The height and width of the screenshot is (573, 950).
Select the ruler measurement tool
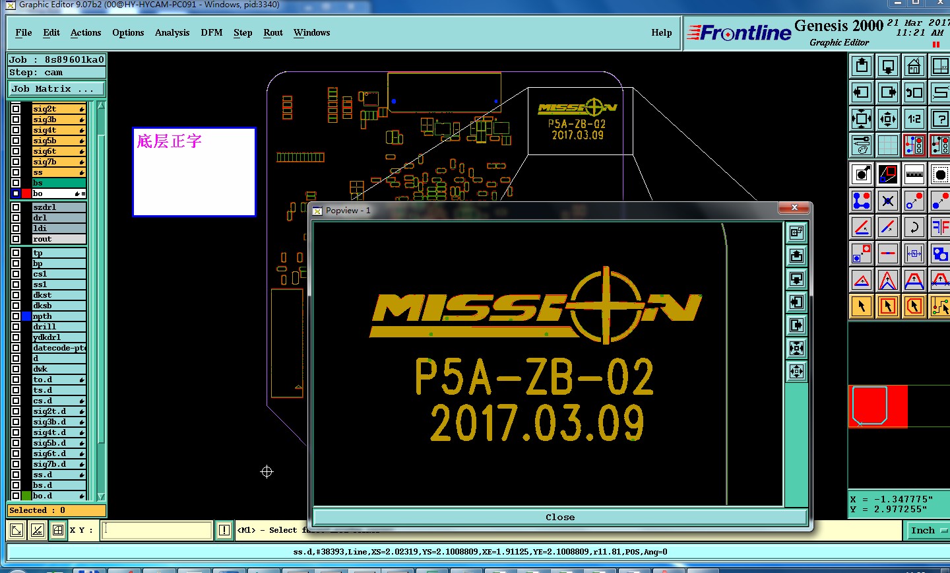click(914, 174)
